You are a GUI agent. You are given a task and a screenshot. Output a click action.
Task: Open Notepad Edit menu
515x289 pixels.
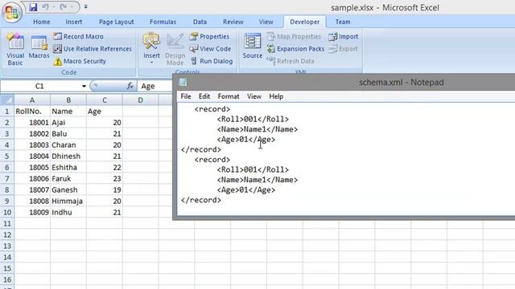pyautogui.click(x=204, y=96)
